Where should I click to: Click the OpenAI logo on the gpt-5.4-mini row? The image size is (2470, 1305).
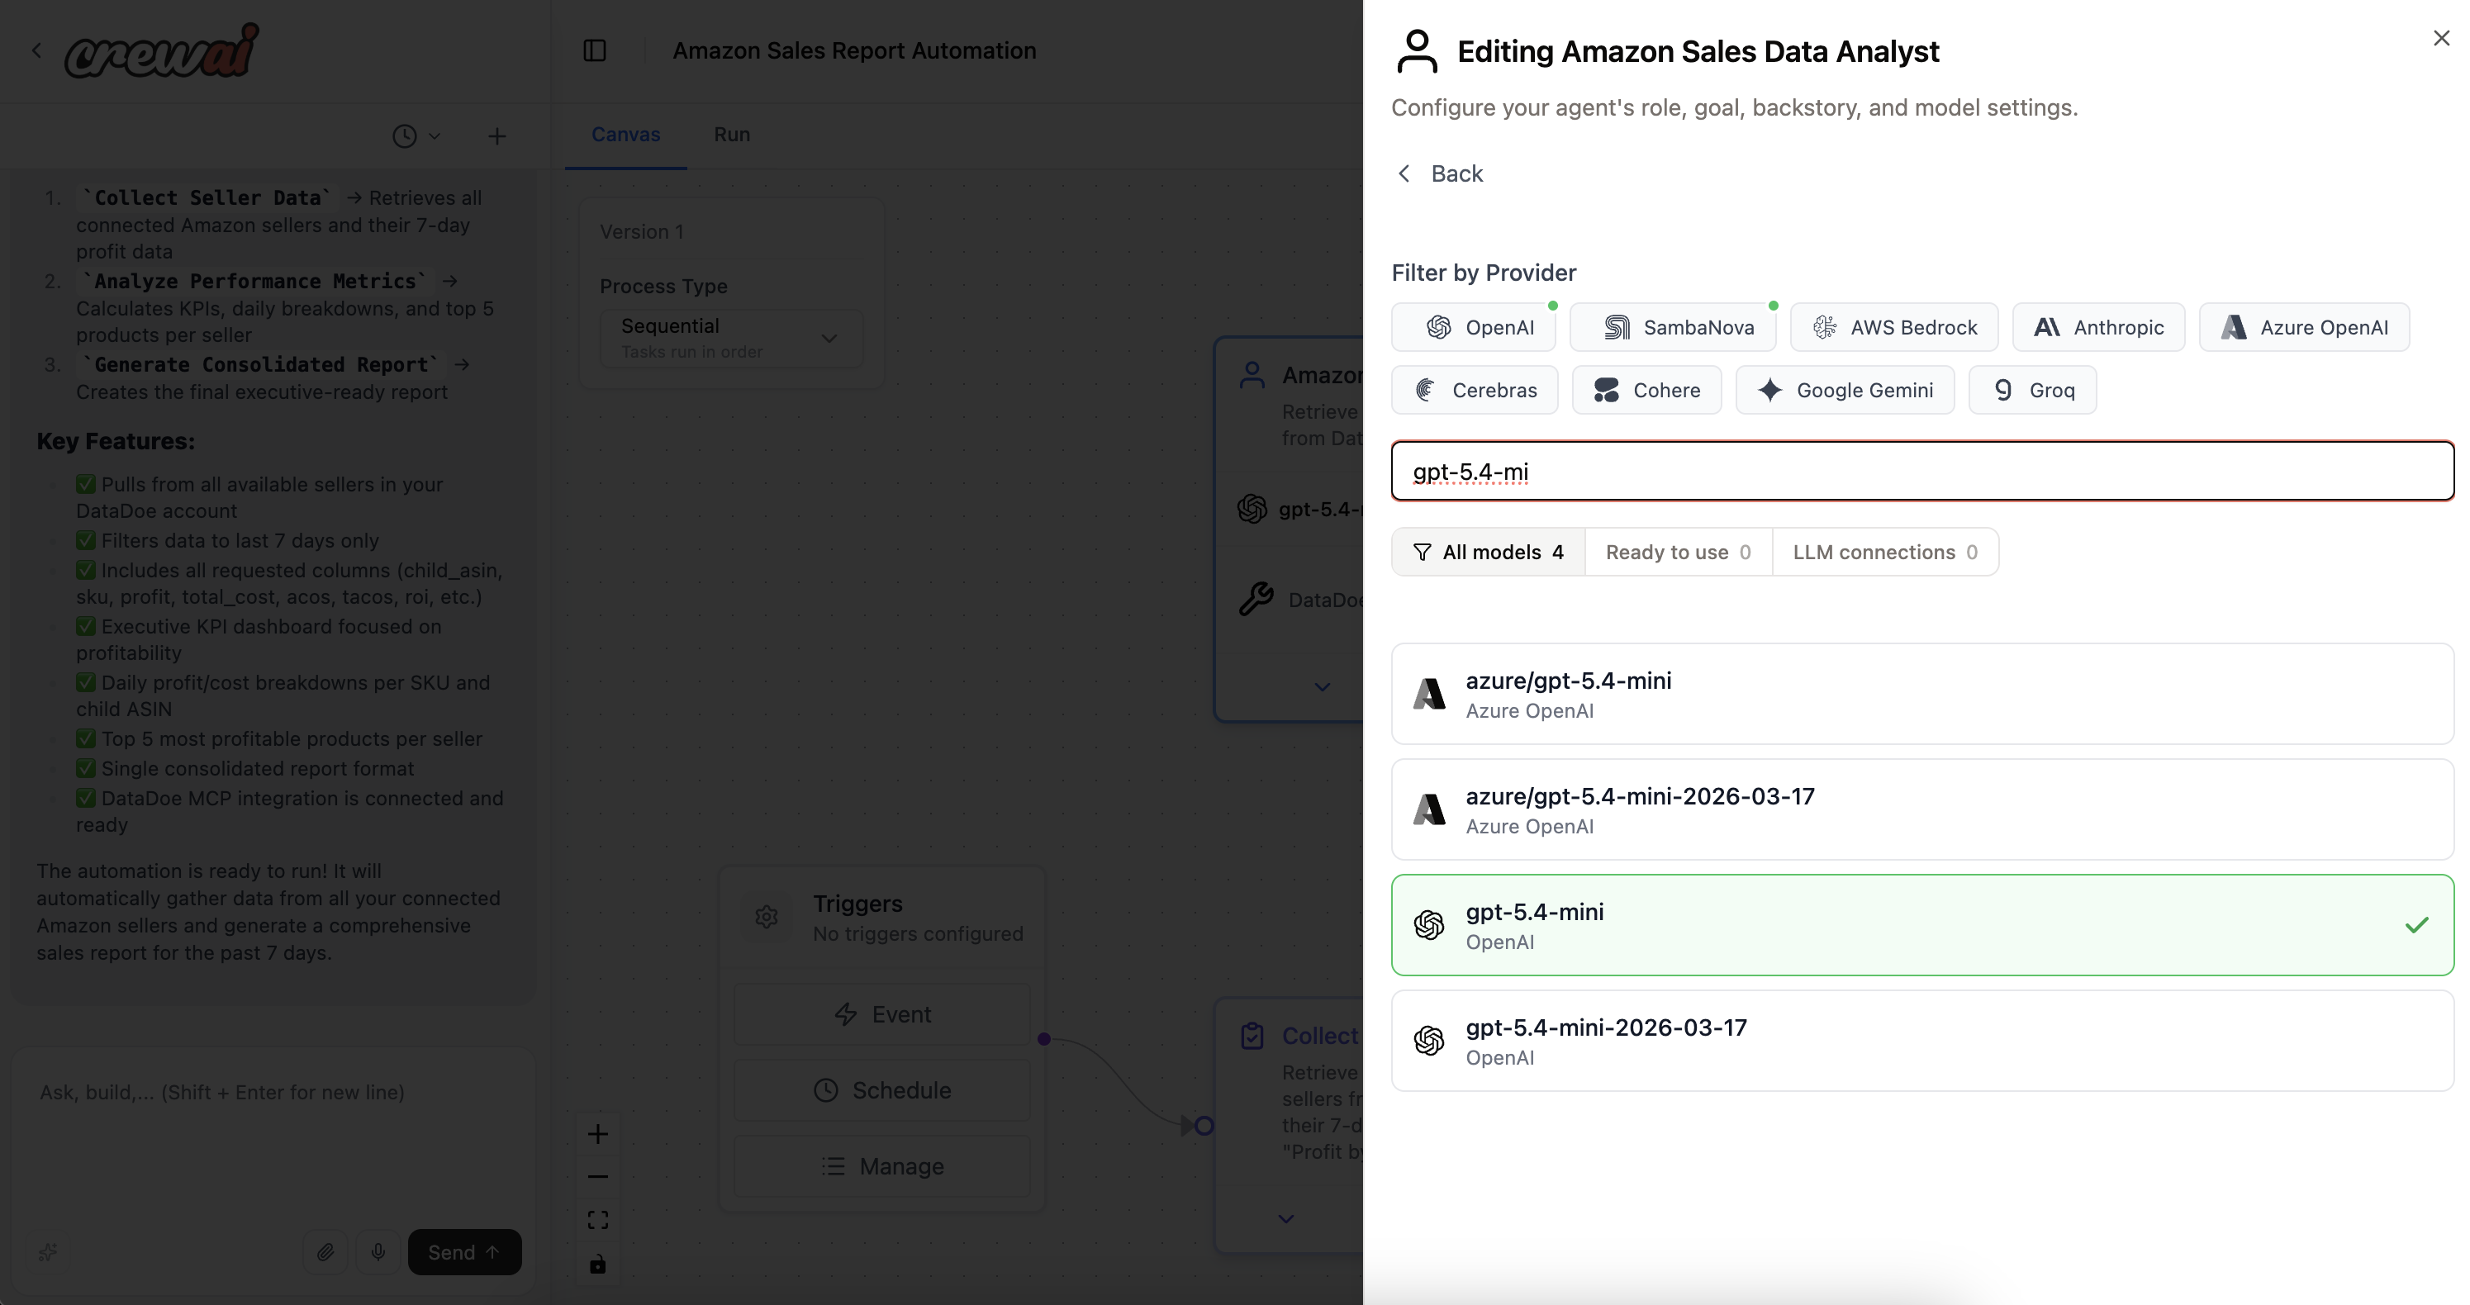(1428, 925)
